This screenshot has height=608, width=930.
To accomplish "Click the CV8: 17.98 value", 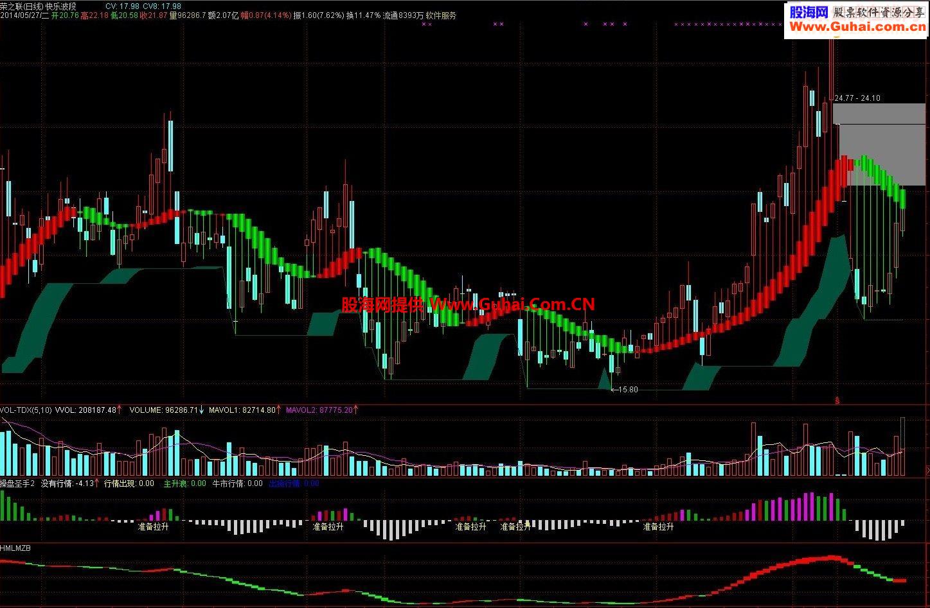I will point(162,6).
